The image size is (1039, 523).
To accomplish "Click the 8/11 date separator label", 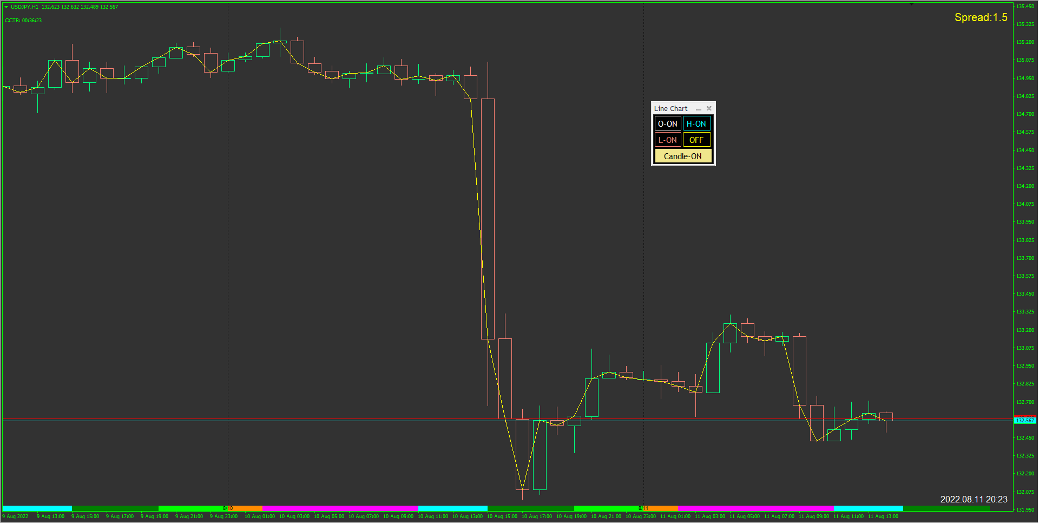I will tap(643, 508).
